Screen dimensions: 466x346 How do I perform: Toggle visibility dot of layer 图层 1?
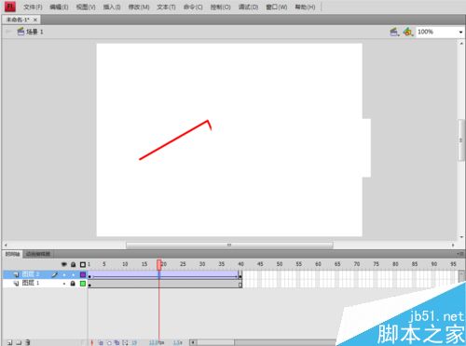pyautogui.click(x=64, y=284)
